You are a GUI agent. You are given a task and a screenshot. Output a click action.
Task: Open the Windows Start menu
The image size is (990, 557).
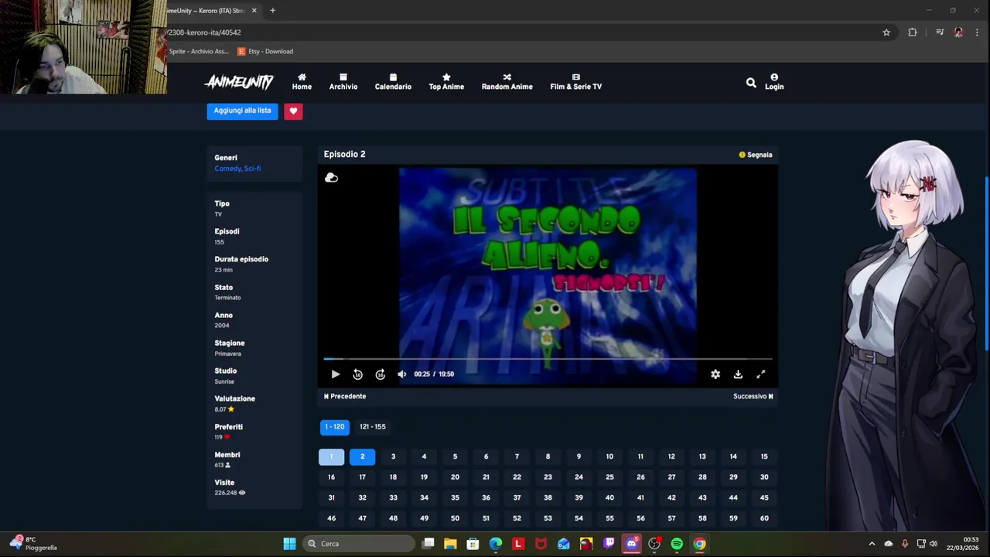click(289, 544)
